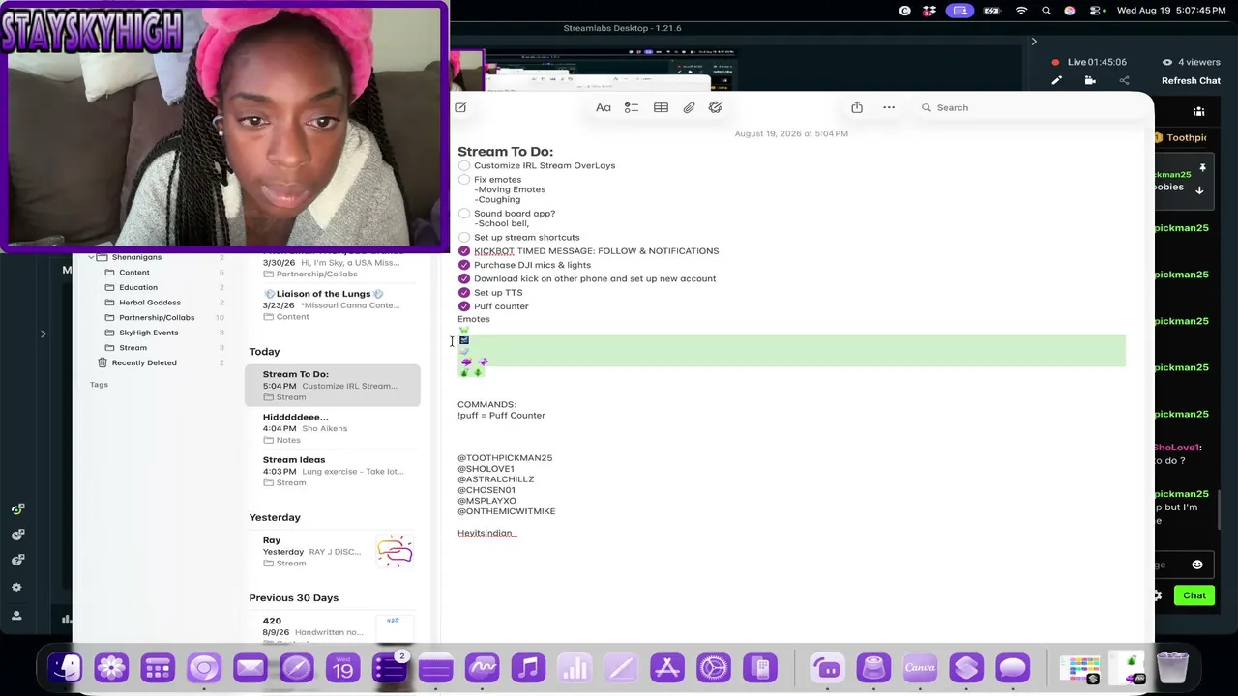The height and width of the screenshot is (696, 1238).
Task: Open System Settings from the dock
Action: [714, 667]
